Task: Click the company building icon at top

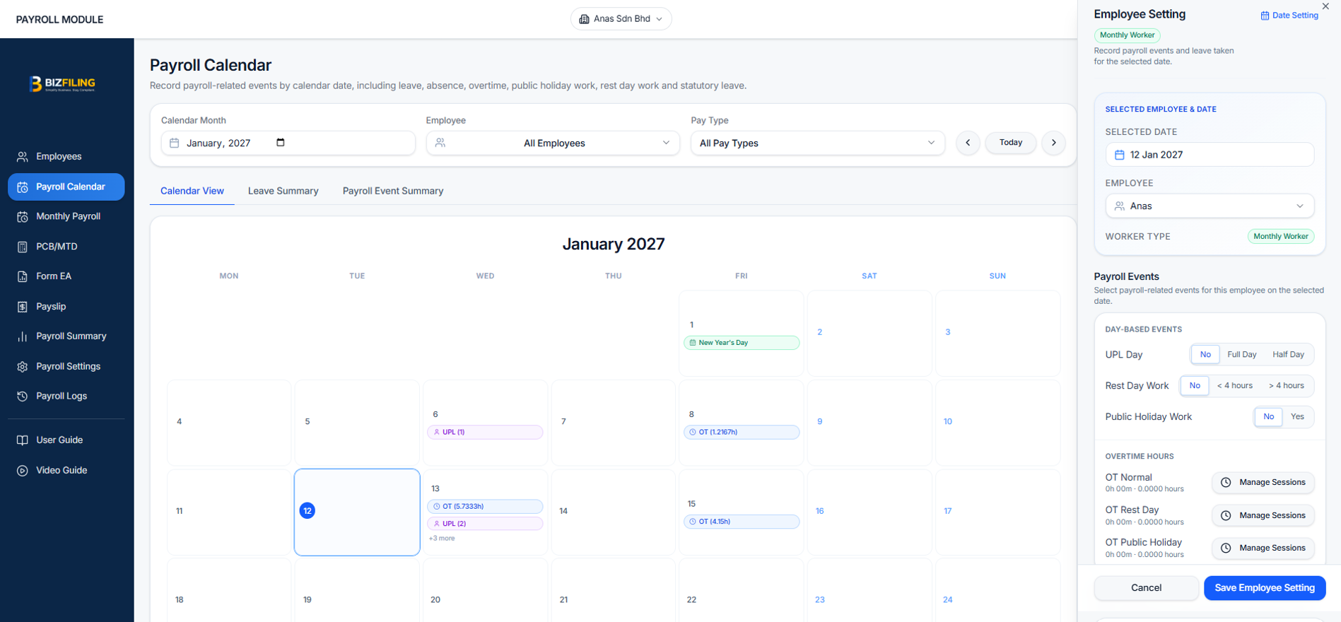Action: click(584, 19)
